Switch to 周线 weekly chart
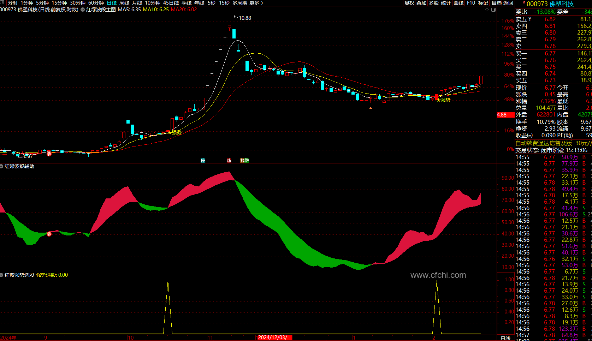 coord(124,3)
